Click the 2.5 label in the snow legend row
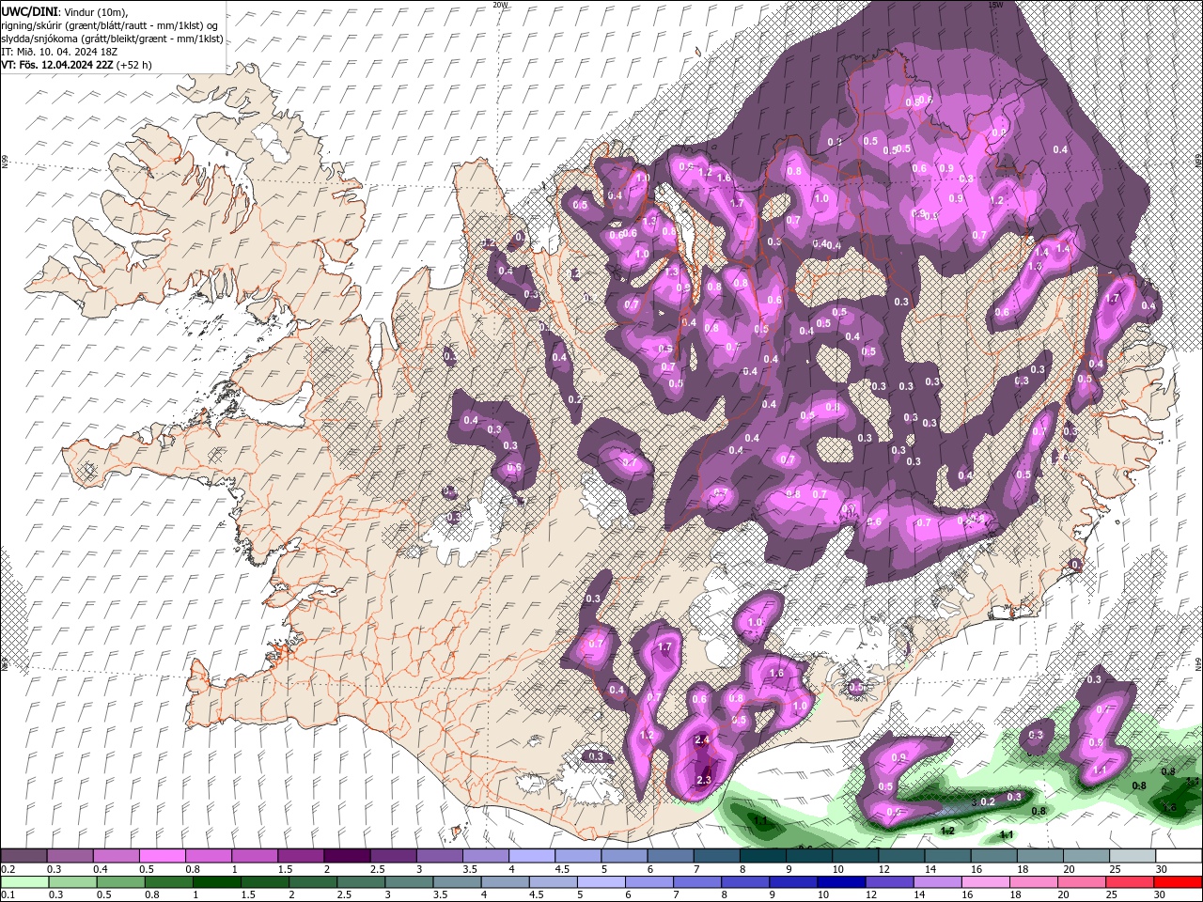The height and width of the screenshot is (902, 1203). click(x=377, y=869)
